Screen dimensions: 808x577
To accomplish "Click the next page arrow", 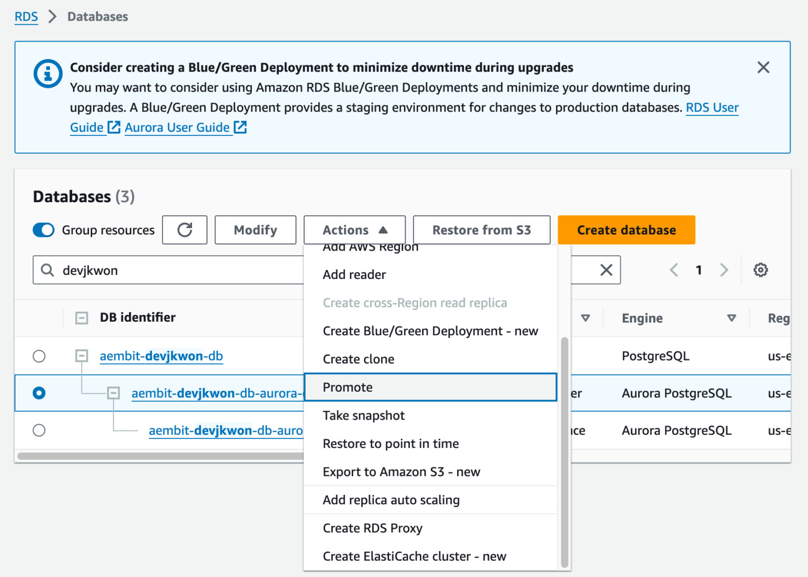I will pyautogui.click(x=724, y=270).
